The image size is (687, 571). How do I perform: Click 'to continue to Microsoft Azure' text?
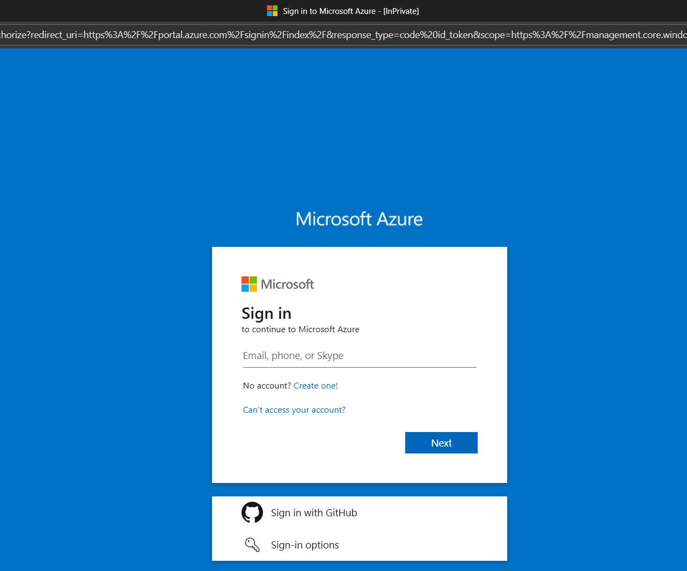(x=301, y=330)
